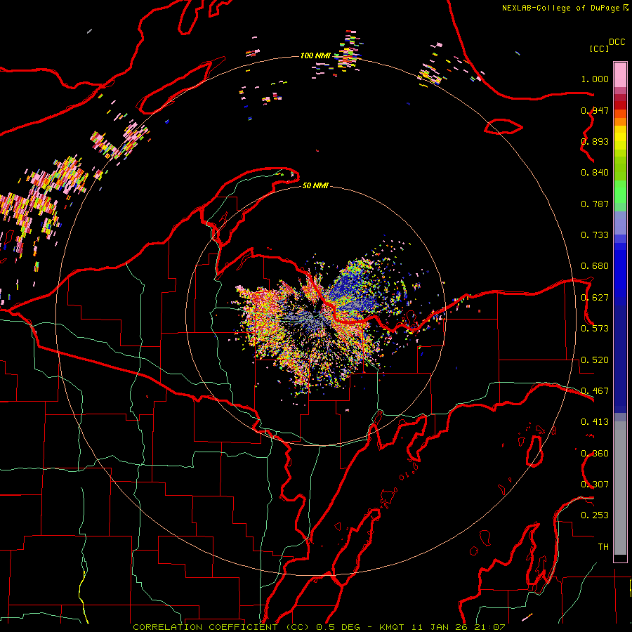Click the 0.307 legend value
This screenshot has width=632, height=632.
click(595, 485)
